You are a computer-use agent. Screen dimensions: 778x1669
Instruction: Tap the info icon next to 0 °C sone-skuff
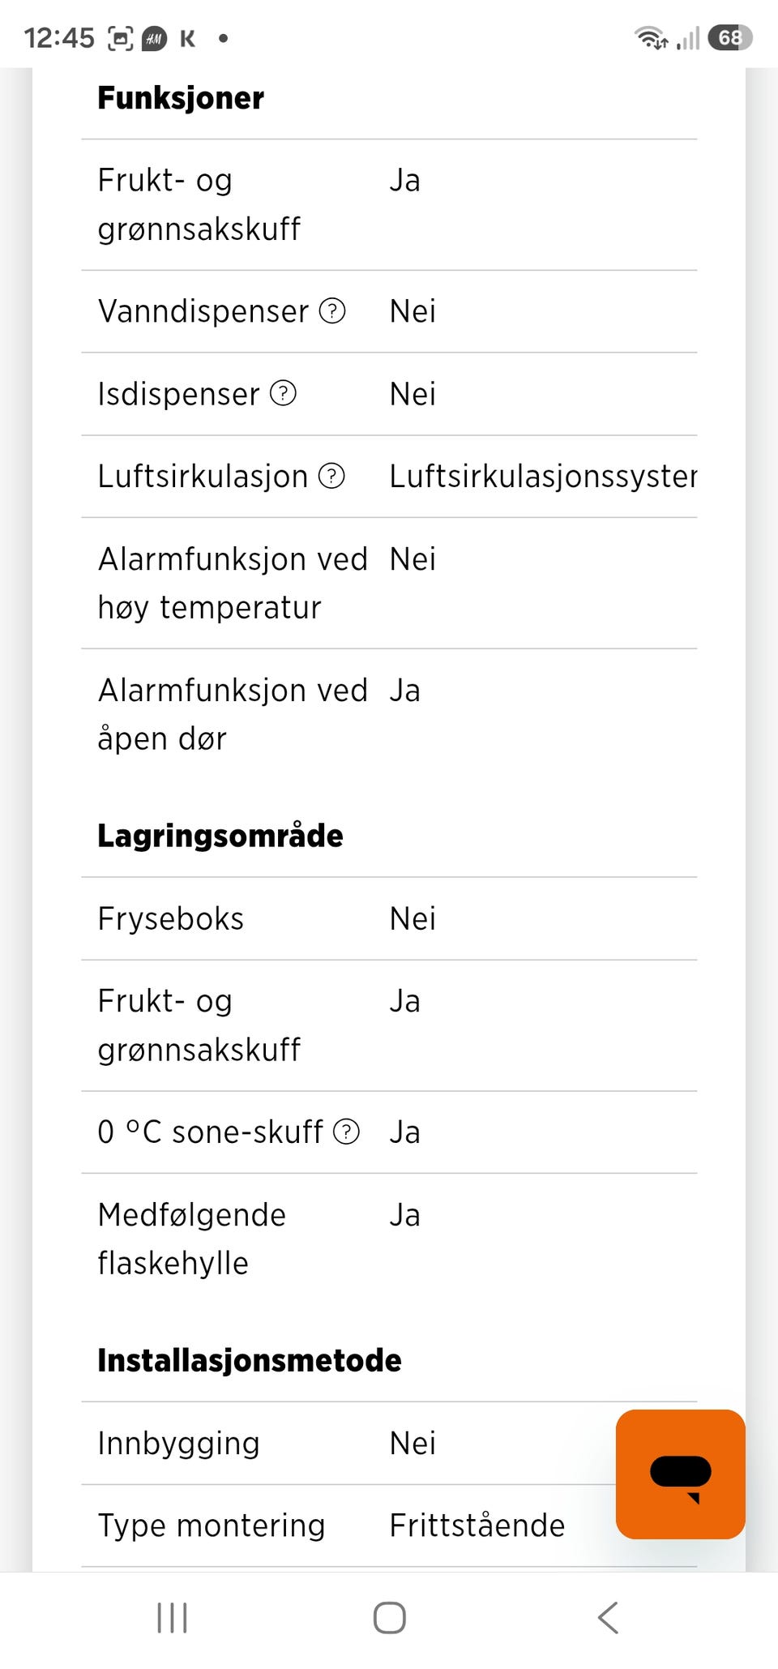pyautogui.click(x=346, y=1132)
